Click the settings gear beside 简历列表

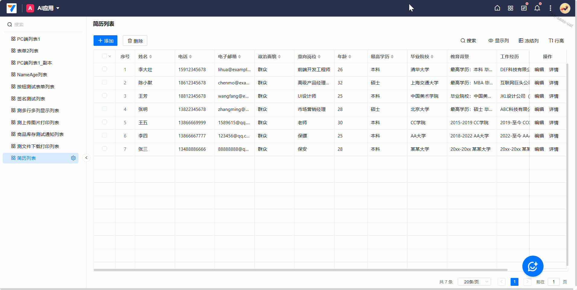tap(73, 158)
